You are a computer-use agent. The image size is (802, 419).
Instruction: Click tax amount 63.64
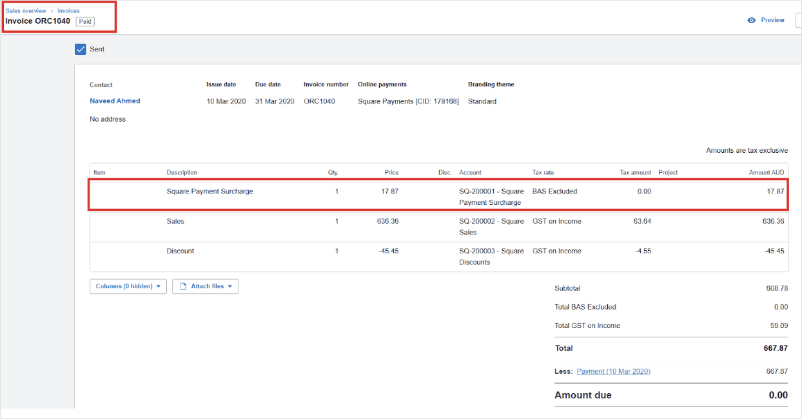click(x=642, y=221)
